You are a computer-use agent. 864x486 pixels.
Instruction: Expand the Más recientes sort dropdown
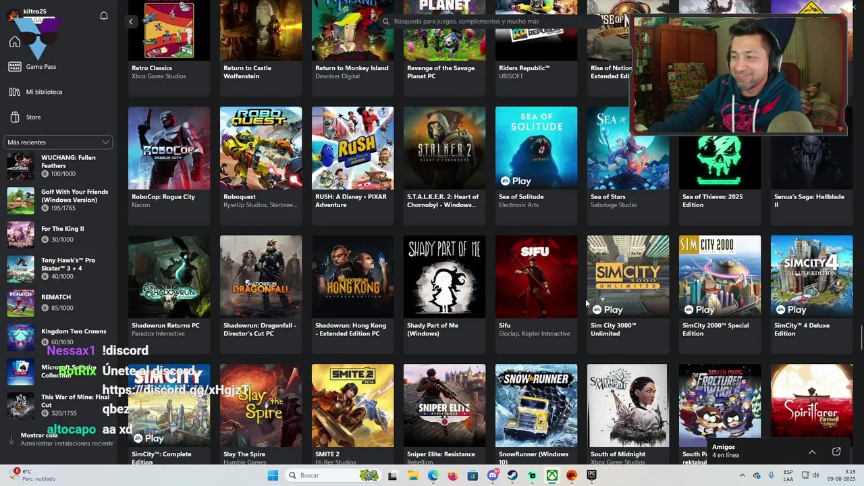(58, 142)
